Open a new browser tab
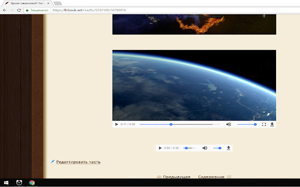The width and height of the screenshot is (300, 187). tap(58, 3)
